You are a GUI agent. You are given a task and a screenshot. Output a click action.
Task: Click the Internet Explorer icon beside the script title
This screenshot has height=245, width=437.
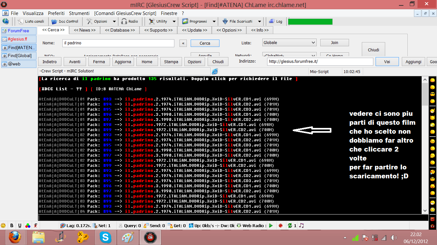coord(215,71)
